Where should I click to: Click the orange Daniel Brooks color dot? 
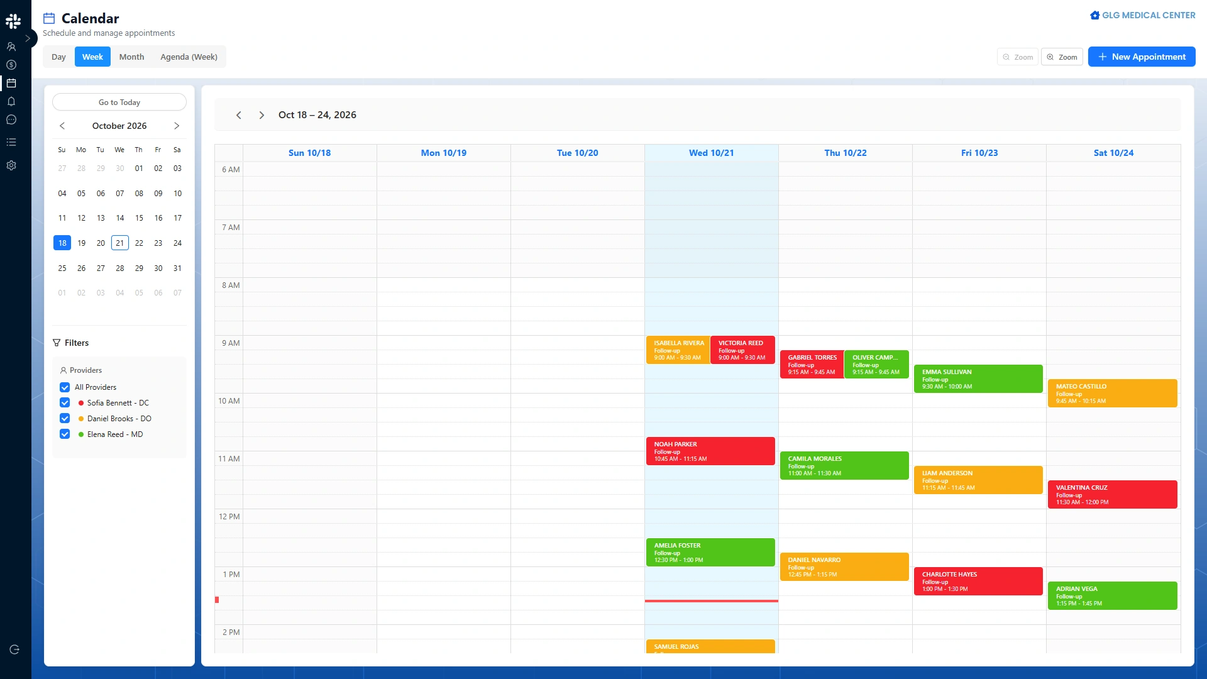tap(81, 419)
